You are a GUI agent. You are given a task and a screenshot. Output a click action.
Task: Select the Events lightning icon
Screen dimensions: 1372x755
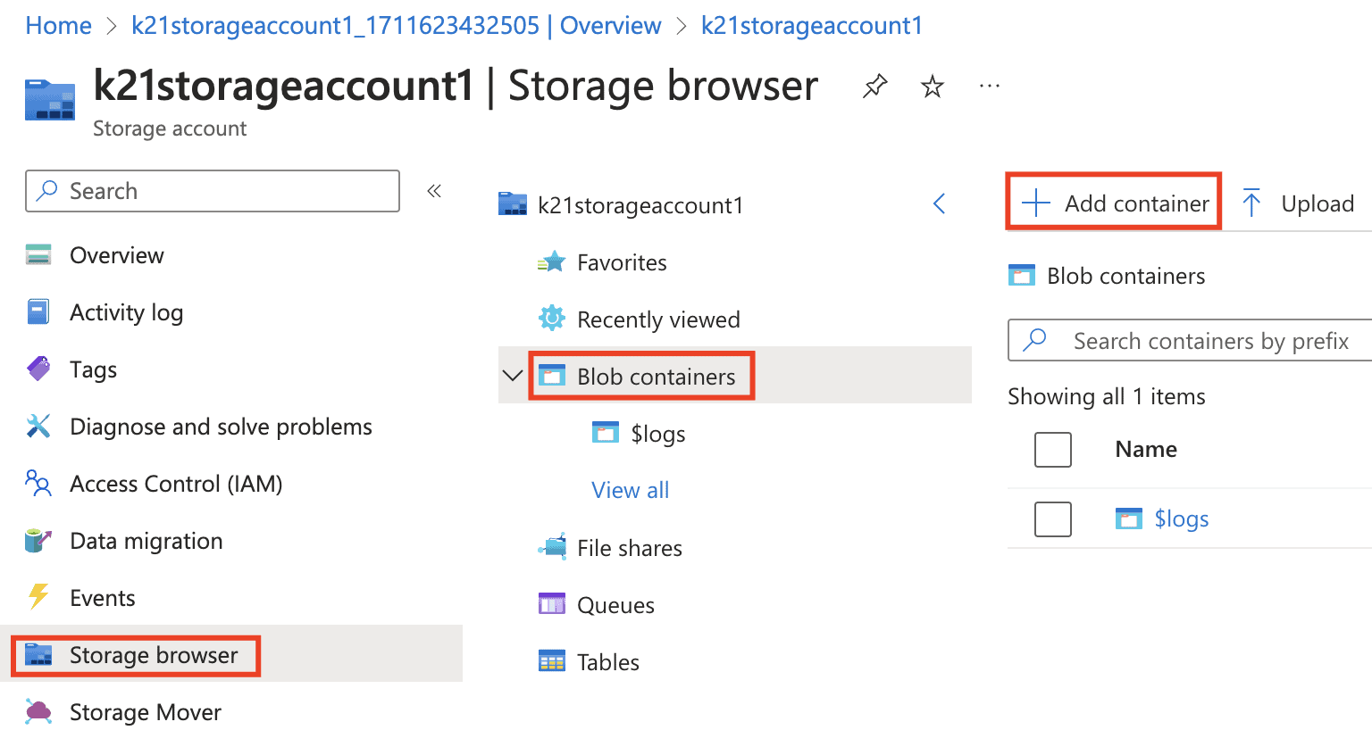pos(38,597)
